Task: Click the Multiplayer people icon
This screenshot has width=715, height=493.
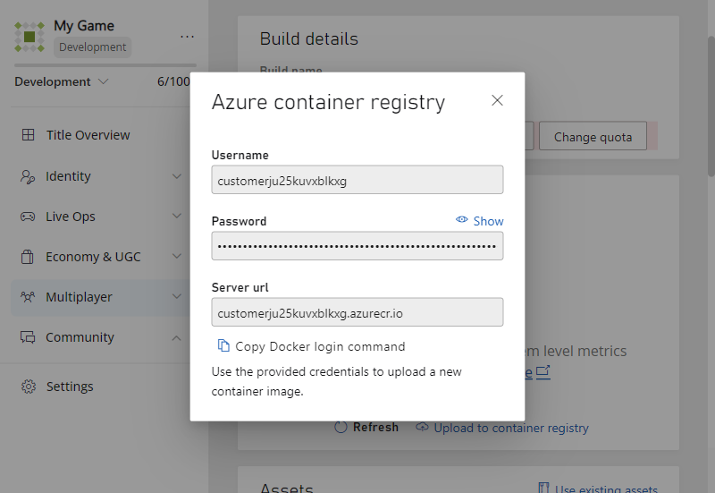Action: pyautogui.click(x=28, y=297)
